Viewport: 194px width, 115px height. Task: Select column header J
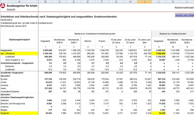pyautogui.click(x=159, y=2)
